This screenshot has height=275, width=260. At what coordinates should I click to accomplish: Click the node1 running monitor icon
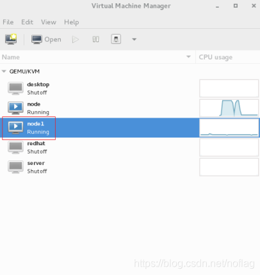[15, 127]
